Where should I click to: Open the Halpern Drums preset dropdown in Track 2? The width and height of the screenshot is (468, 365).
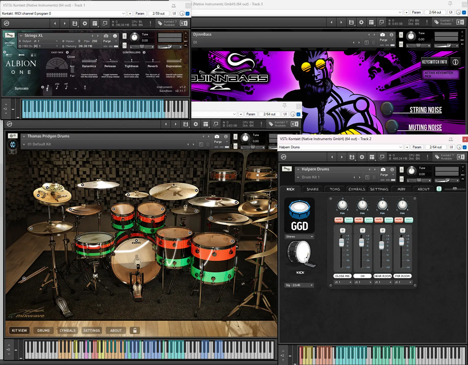pyautogui.click(x=341, y=147)
